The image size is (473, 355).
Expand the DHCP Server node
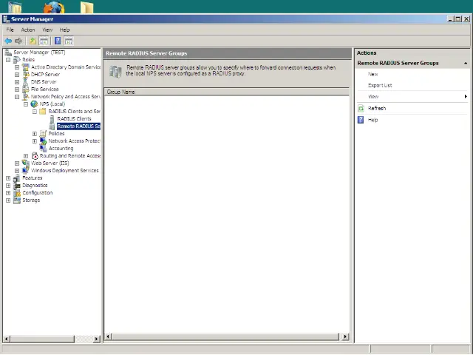pyautogui.click(x=17, y=75)
